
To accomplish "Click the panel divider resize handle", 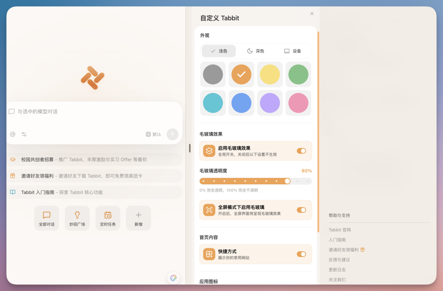I will tap(190, 148).
